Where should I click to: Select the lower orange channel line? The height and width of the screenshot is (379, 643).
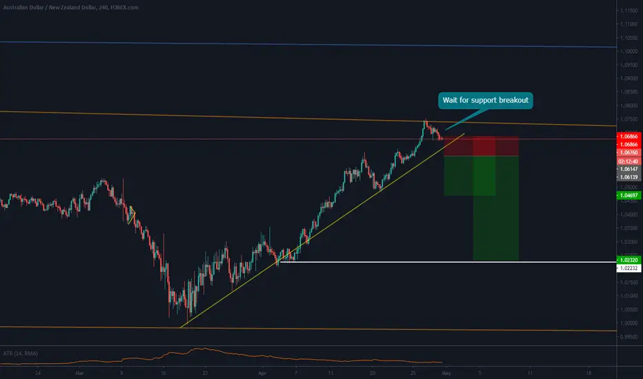point(308,329)
